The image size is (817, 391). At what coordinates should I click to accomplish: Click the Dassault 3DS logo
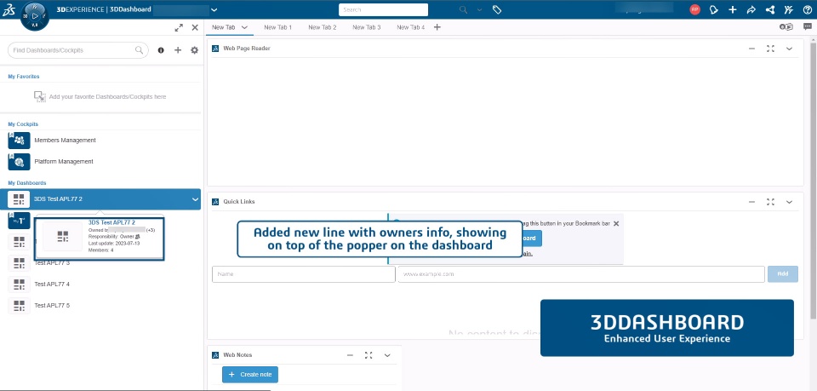[x=9, y=10]
